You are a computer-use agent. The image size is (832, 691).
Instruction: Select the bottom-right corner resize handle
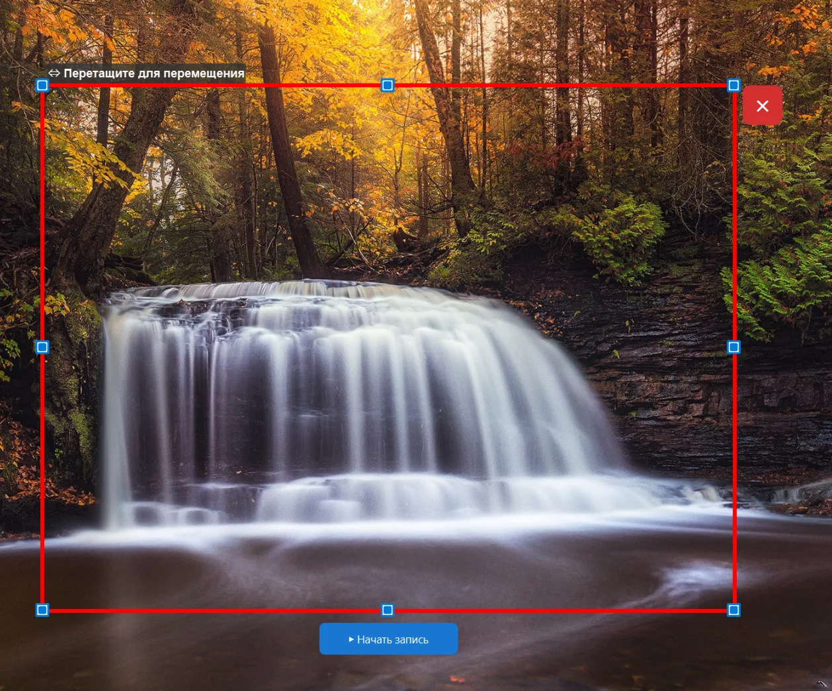pyautogui.click(x=733, y=610)
